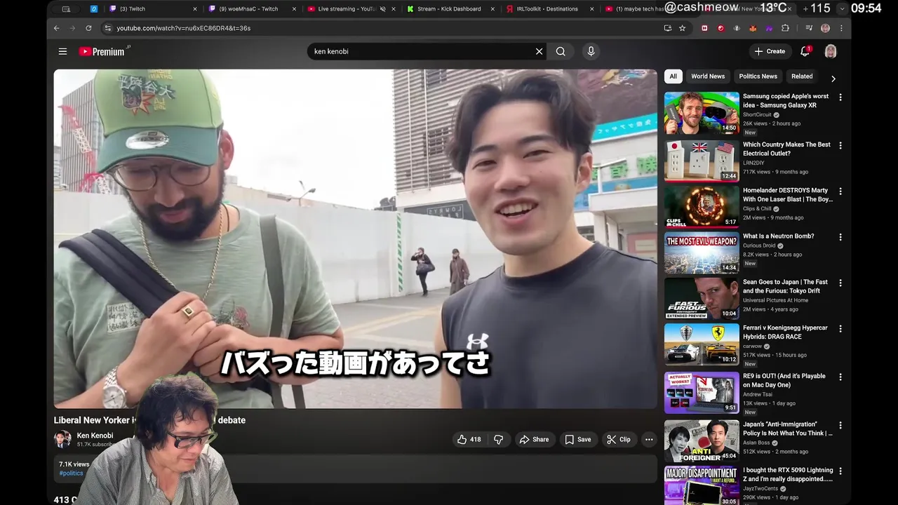Dislike the video
The height and width of the screenshot is (505, 898).
point(499,440)
